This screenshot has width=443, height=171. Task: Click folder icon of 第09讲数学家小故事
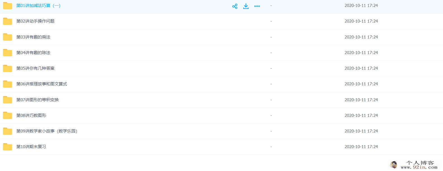pos(8,131)
